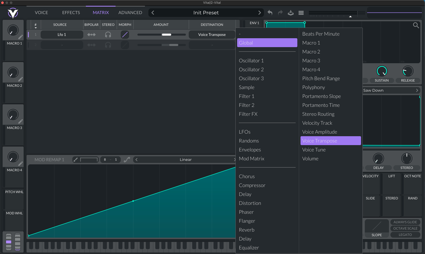Screen dimensions: 425x254
Task: Click grid size 8 value field
Action: [105, 159]
